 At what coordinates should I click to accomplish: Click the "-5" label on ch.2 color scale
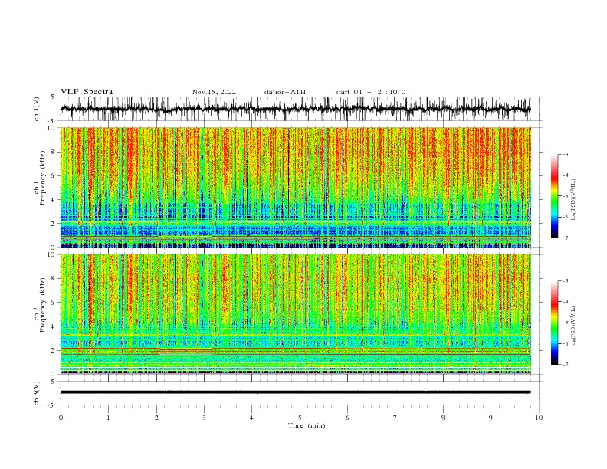pyautogui.click(x=566, y=323)
